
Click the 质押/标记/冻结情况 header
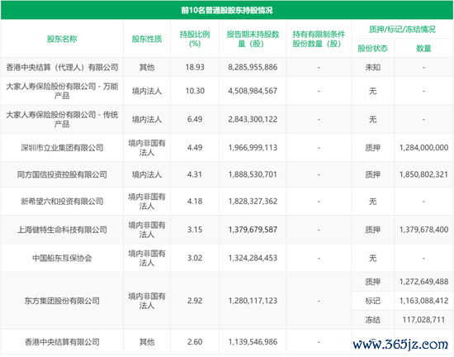coord(402,29)
